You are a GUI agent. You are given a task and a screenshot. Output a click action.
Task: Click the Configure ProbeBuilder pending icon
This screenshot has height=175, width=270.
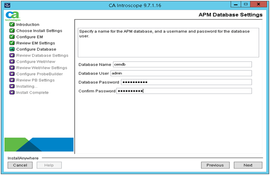pyautogui.click(x=12, y=74)
